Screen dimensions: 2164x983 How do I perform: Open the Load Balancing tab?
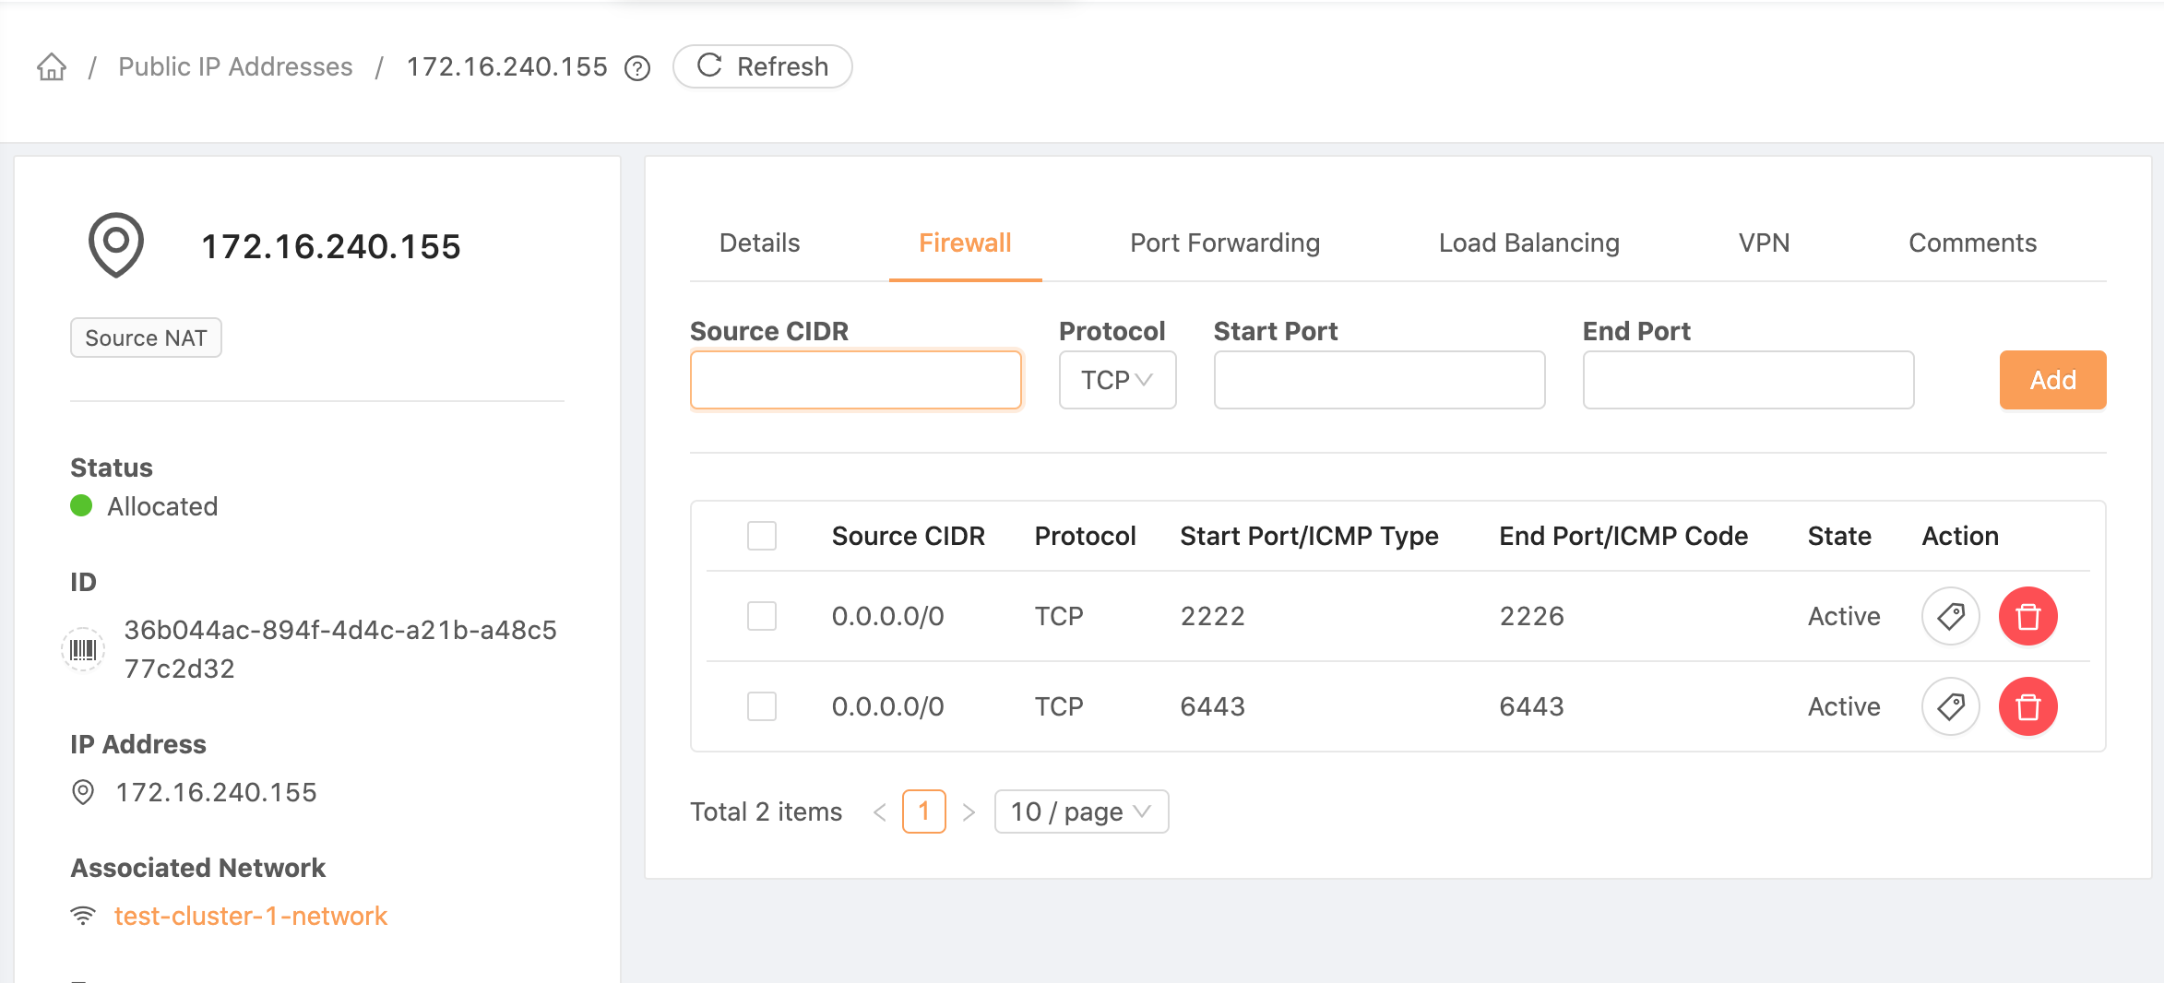[1528, 243]
